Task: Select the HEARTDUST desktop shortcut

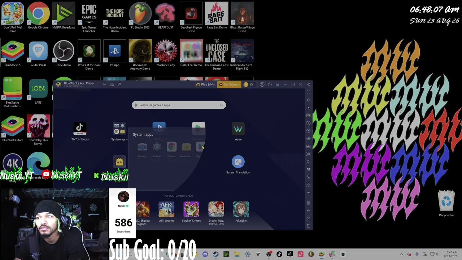Action: pos(166,16)
